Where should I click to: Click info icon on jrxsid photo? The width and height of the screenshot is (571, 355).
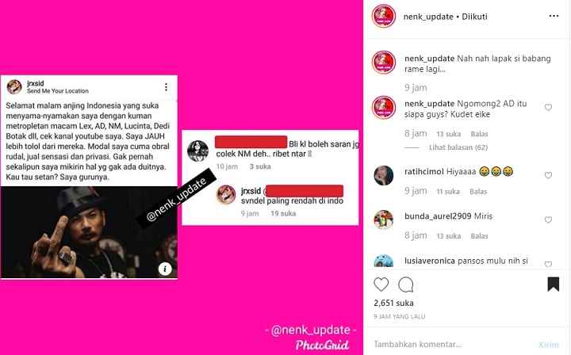click(x=165, y=269)
